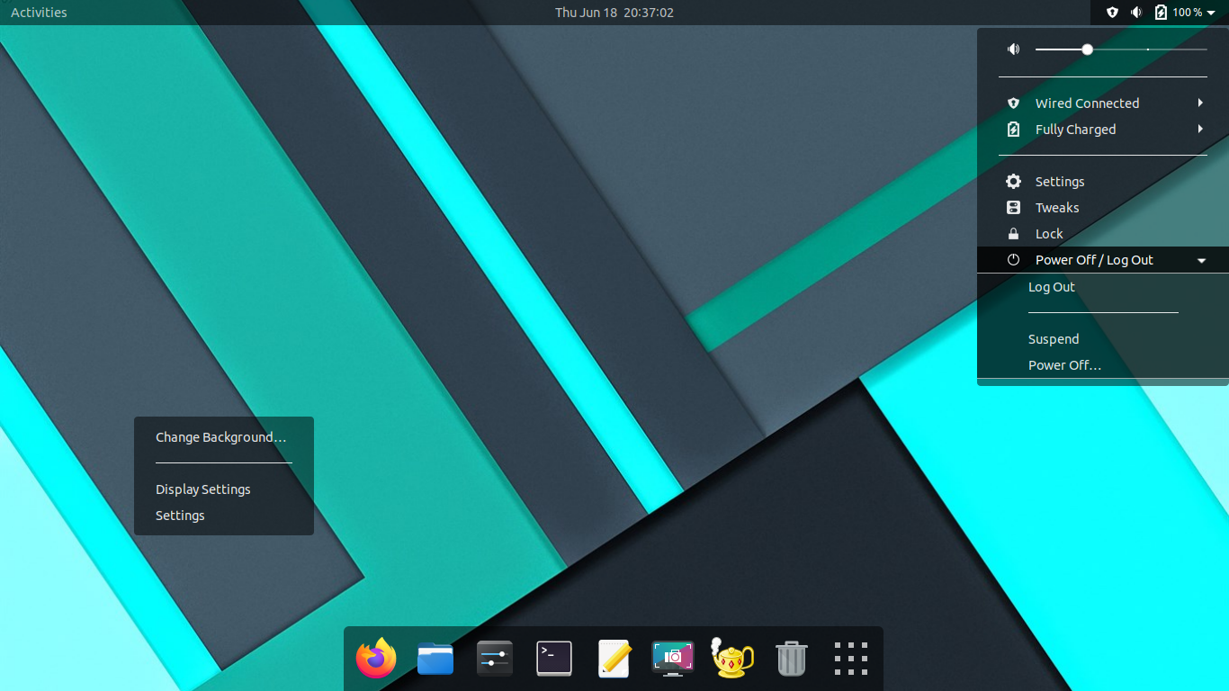The height and width of the screenshot is (691, 1229).
Task: Open the clock showing Thu Jun 18
Action: [x=614, y=13]
